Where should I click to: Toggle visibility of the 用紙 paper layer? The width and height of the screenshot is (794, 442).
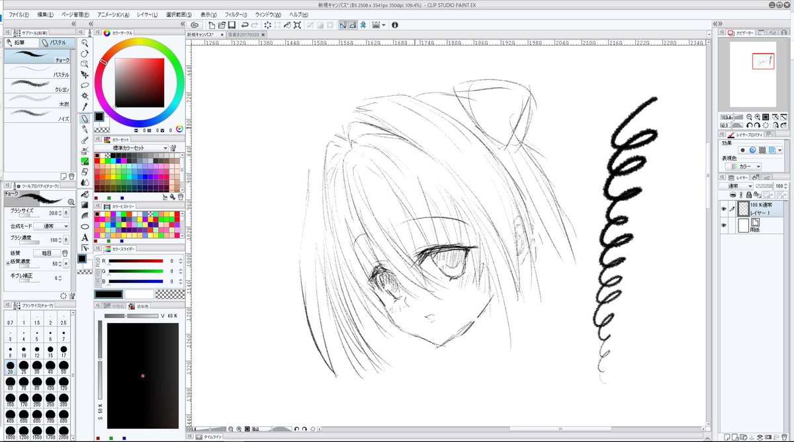point(723,225)
